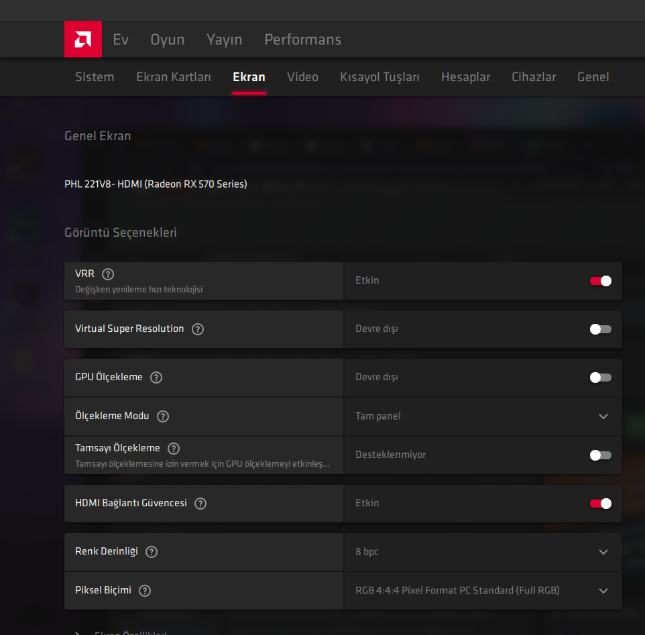Open the Kısayol Tuşları tab
Screen dimensions: 645x635
point(379,77)
